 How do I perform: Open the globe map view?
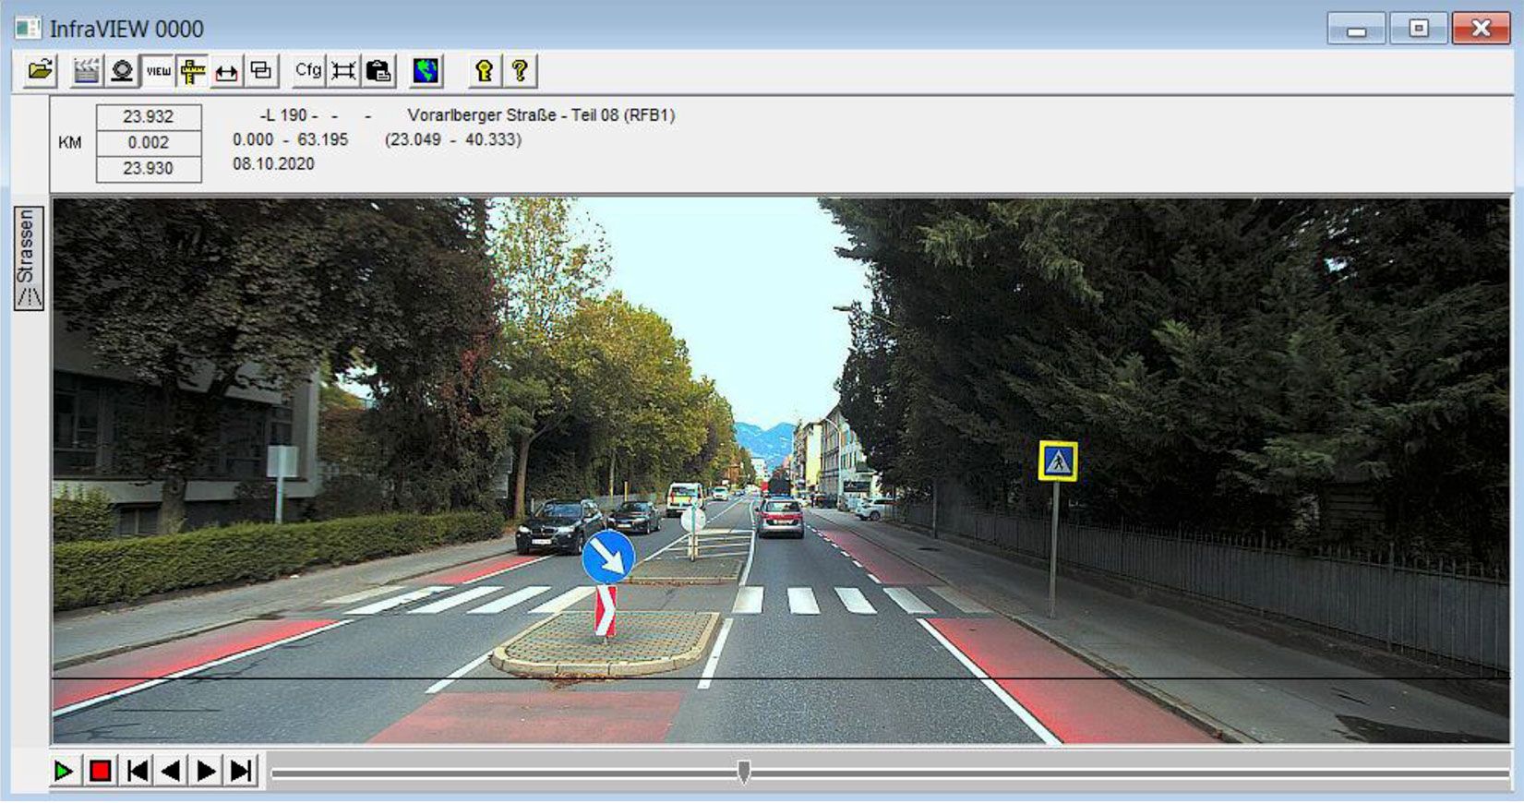coord(426,71)
